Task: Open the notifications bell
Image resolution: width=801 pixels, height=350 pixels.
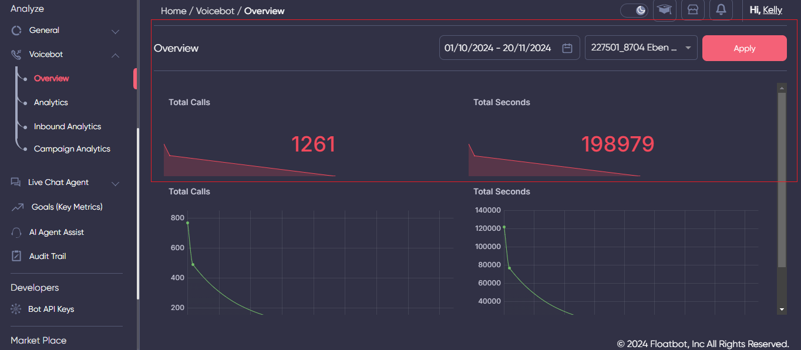Action: (x=721, y=9)
